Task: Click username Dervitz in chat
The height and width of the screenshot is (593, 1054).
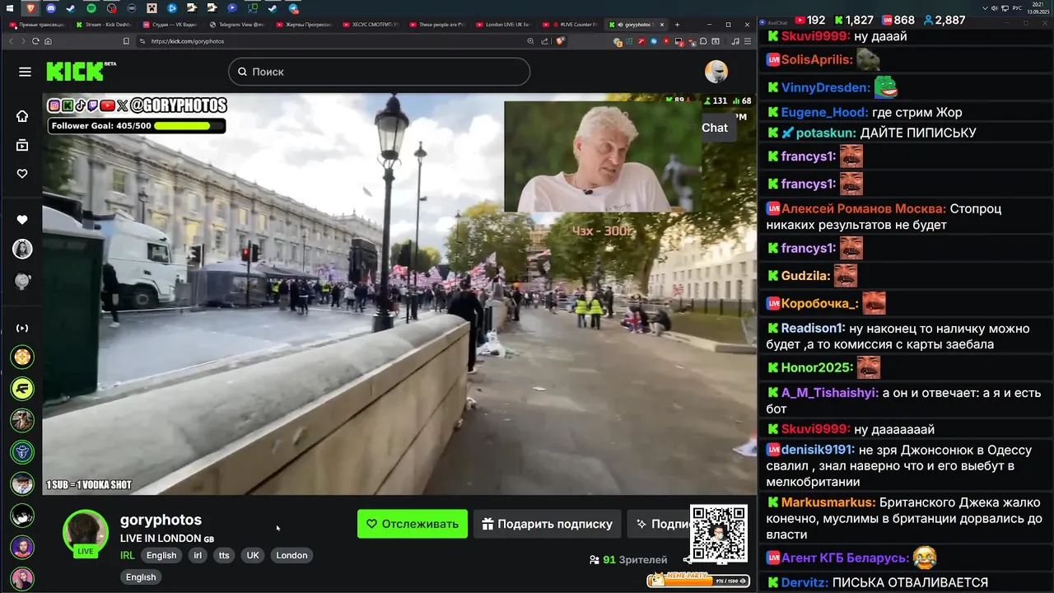Action: coord(805,582)
